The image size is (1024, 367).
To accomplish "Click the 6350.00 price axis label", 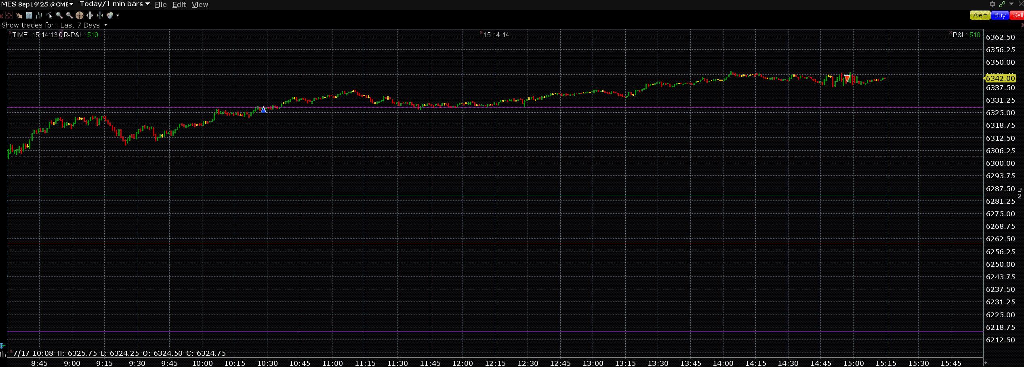I will click(x=1000, y=62).
